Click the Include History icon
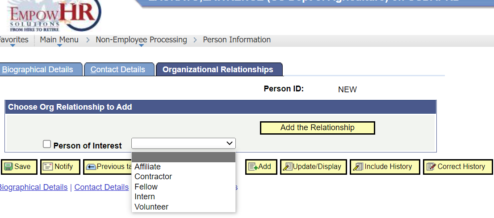 click(x=358, y=167)
